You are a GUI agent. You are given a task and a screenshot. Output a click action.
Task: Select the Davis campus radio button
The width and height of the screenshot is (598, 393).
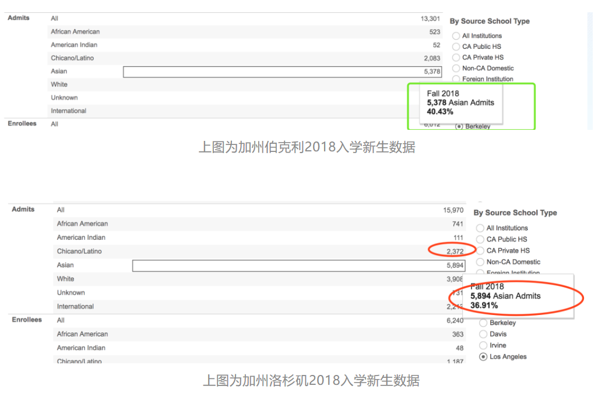click(x=483, y=334)
